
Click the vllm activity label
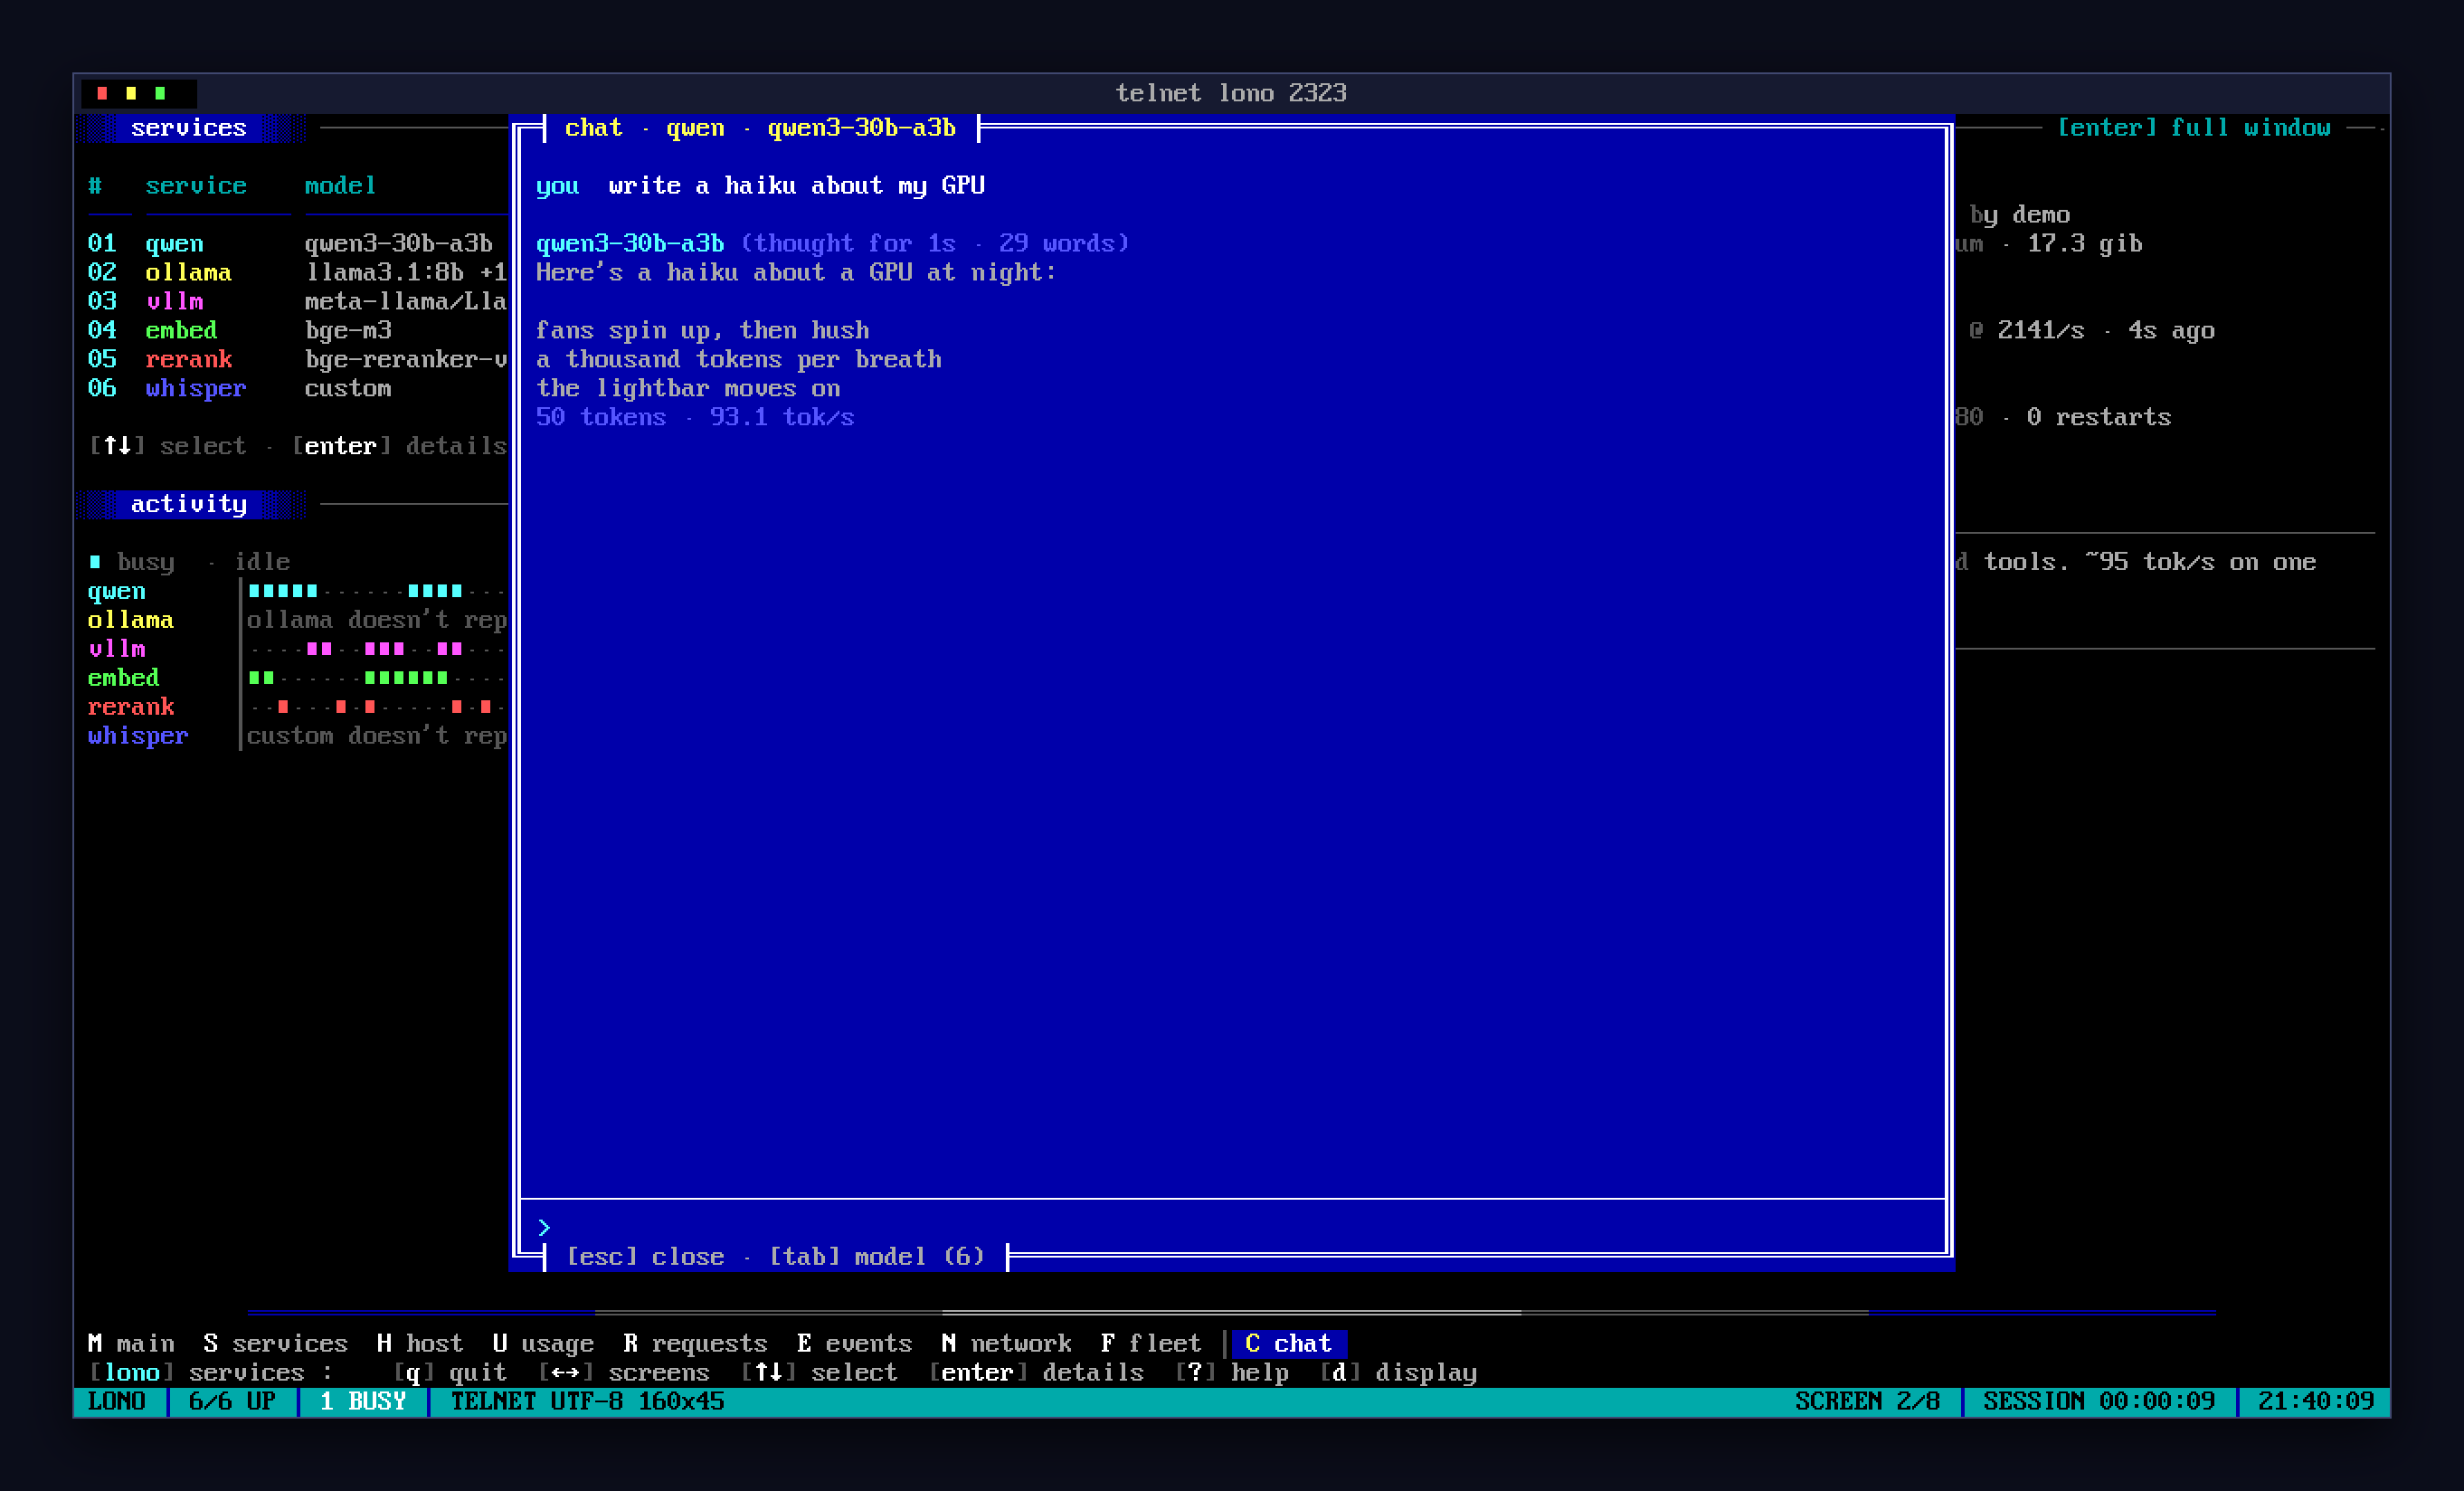pyautogui.click(x=116, y=649)
